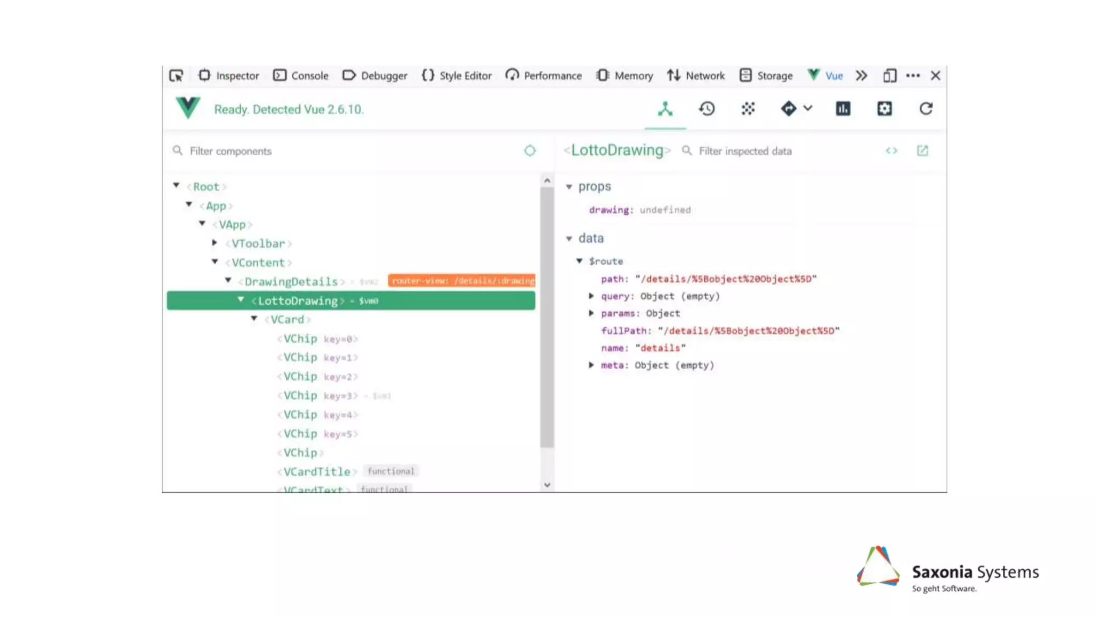The image size is (1096, 617).
Task: Select the VCardTitle component
Action: point(317,472)
